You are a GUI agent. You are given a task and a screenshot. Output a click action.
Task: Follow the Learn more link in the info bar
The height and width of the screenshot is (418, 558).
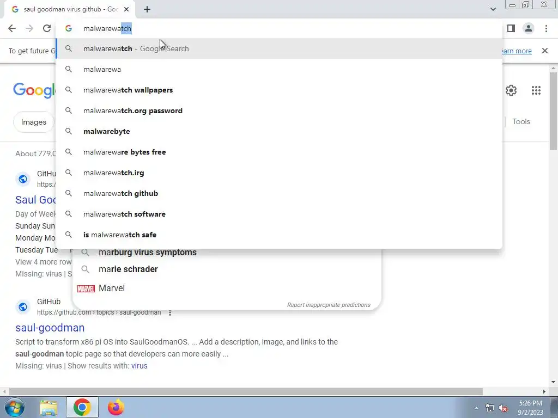tap(517, 51)
